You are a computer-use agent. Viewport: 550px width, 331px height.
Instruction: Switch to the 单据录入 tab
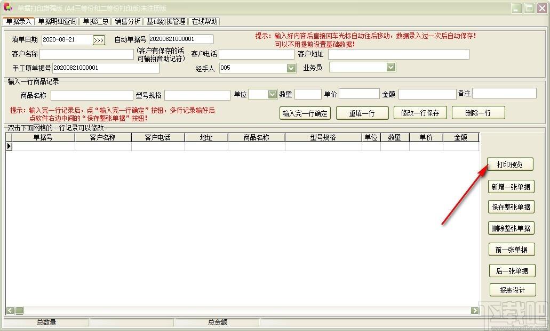19,21
